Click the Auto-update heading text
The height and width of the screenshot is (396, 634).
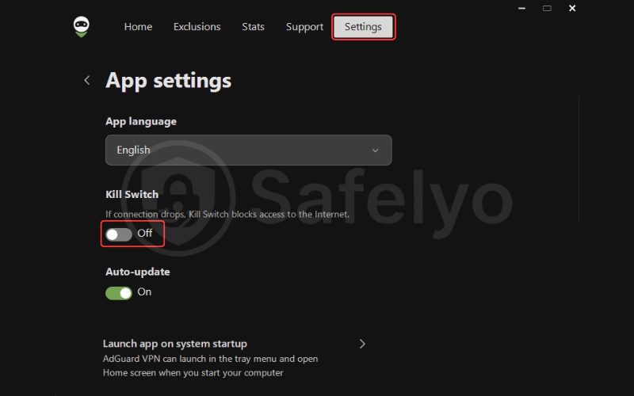click(137, 272)
